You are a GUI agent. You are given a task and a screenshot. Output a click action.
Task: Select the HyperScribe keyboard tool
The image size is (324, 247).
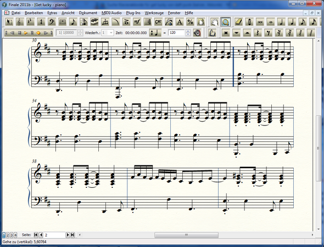(x=94, y=21)
